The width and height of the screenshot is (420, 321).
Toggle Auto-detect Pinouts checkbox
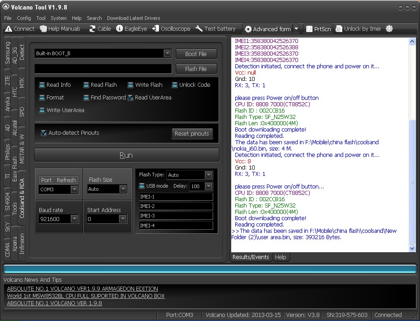(x=43, y=133)
